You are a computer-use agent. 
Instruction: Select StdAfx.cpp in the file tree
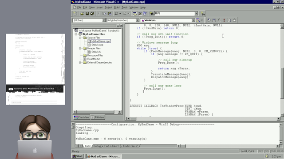(97, 45)
